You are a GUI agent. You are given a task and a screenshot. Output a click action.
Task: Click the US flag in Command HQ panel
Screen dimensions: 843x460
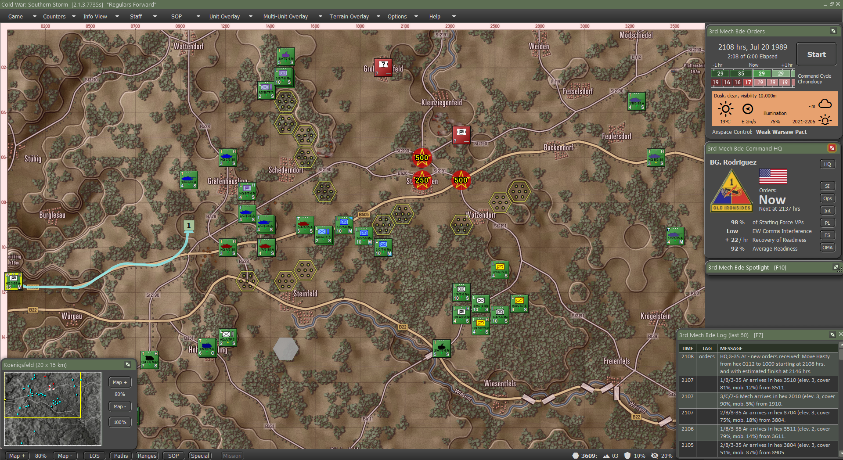click(x=773, y=176)
